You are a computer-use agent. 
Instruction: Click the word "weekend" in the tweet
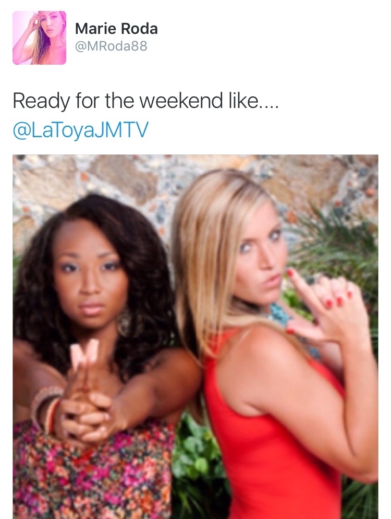coord(181,100)
